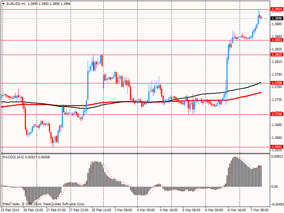Click the 1.3835 price scale value
The width and height of the screenshot is (284, 213).
click(x=277, y=49)
